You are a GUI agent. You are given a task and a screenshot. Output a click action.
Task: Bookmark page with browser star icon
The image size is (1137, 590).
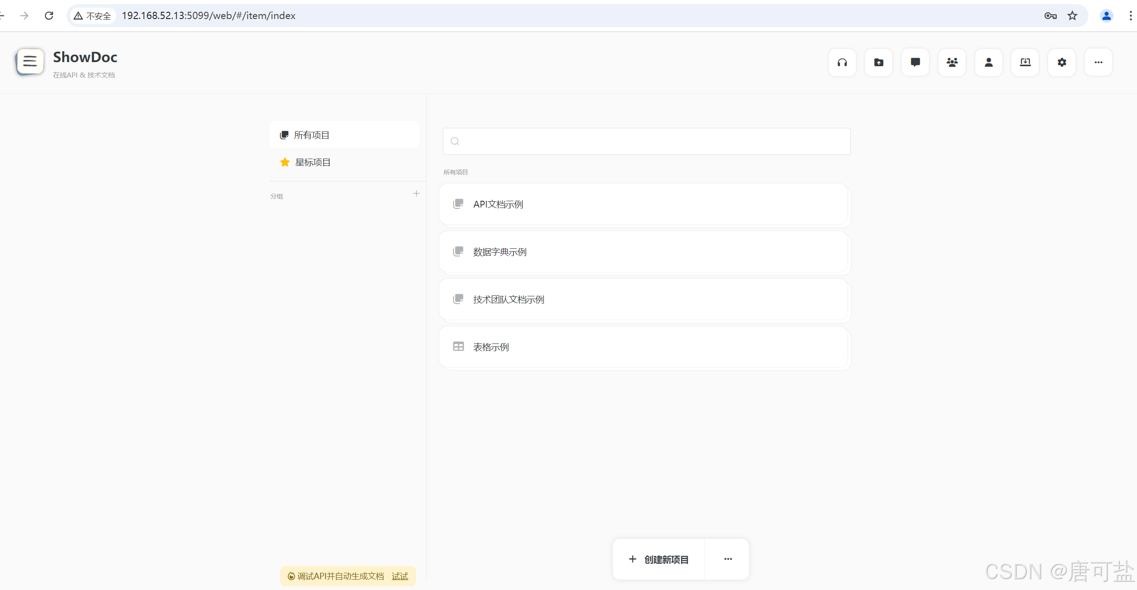point(1072,16)
